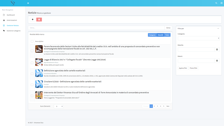Tick the select-all checkbox beside Description
Screen dimensions: 224x126
(32, 41)
